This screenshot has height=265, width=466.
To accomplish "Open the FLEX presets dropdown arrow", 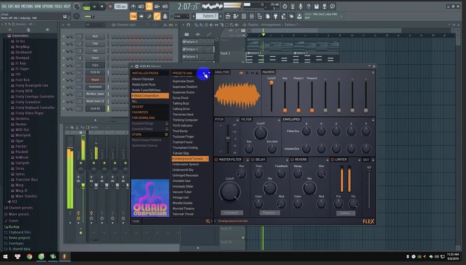I will tap(209, 73).
